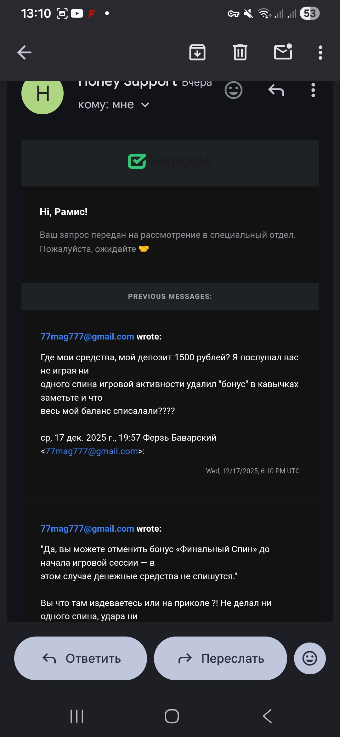Tap the HelpDesk logo banner

(170, 162)
